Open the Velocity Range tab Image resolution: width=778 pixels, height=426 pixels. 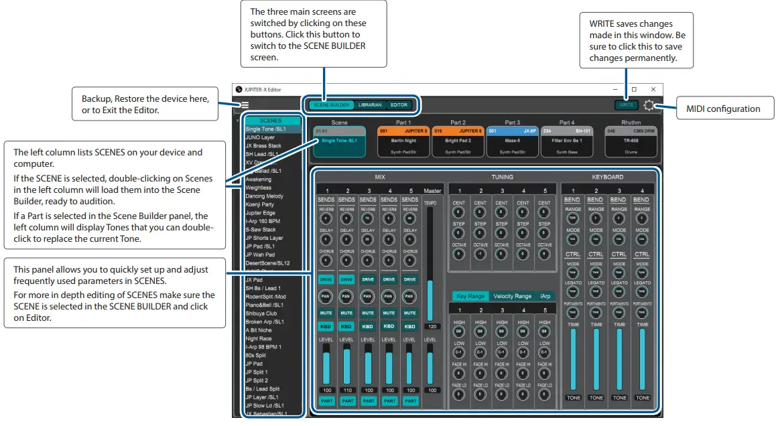pyautogui.click(x=511, y=295)
